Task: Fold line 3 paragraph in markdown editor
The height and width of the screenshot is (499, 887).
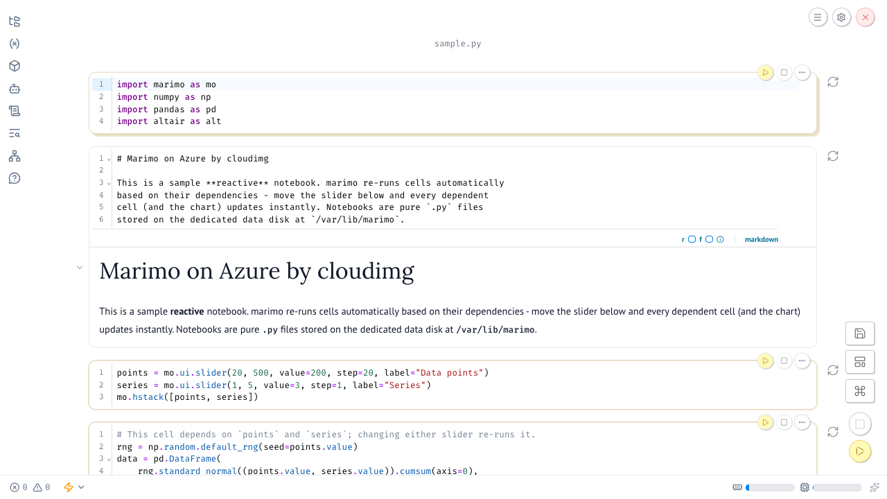Action: tap(109, 183)
